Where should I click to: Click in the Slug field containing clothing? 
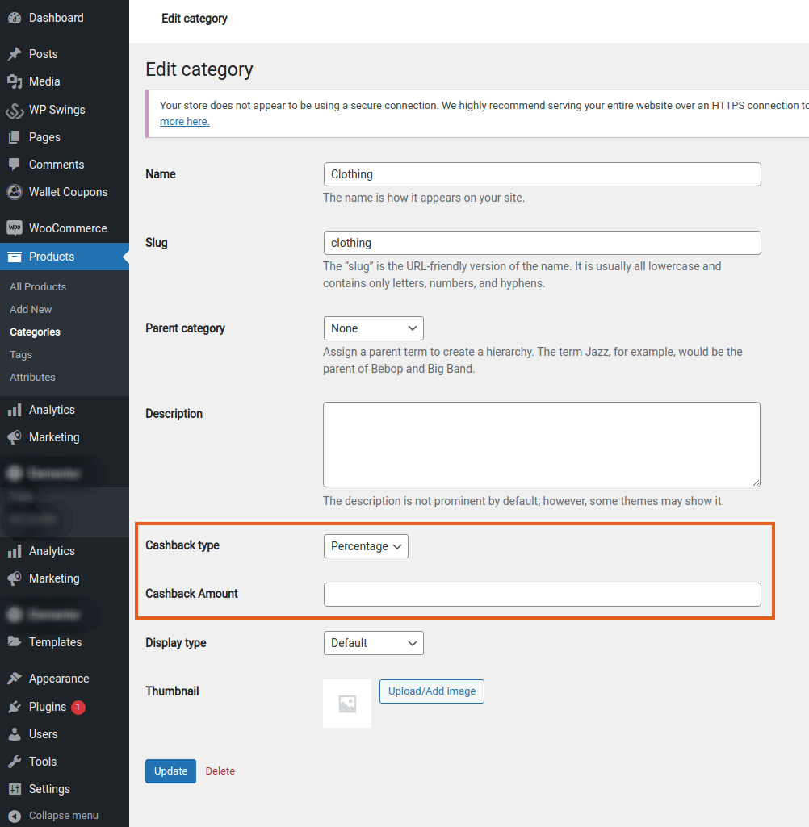point(542,243)
